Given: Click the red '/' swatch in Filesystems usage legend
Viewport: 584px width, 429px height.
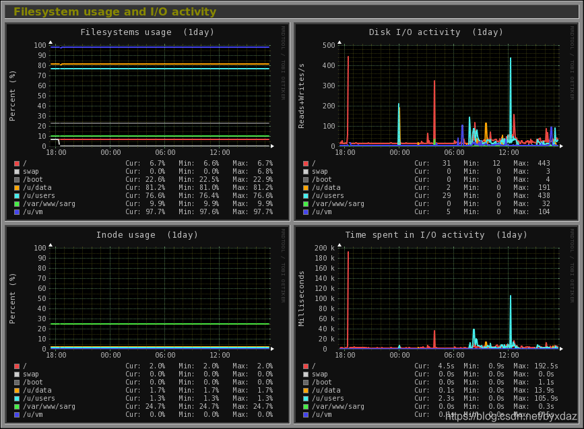Looking at the screenshot, I should pyautogui.click(x=17, y=164).
